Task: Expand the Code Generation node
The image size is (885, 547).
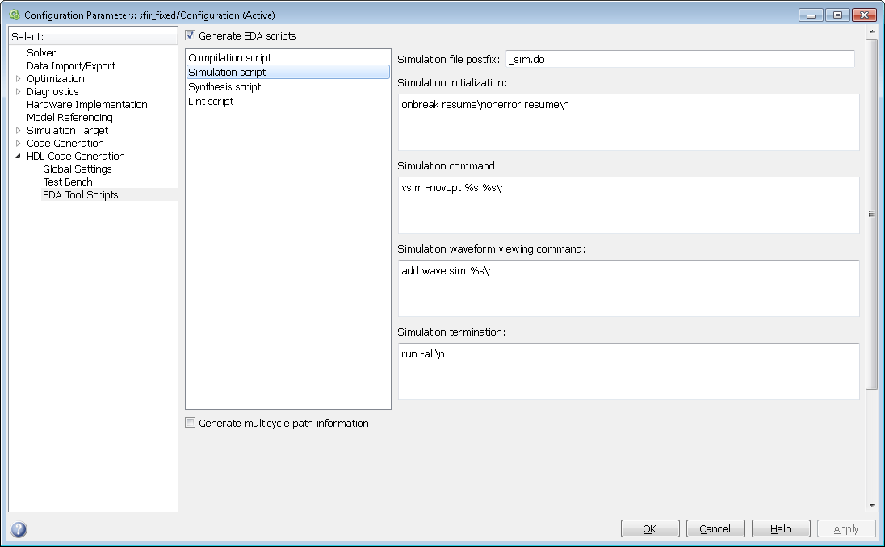Action: coord(19,144)
